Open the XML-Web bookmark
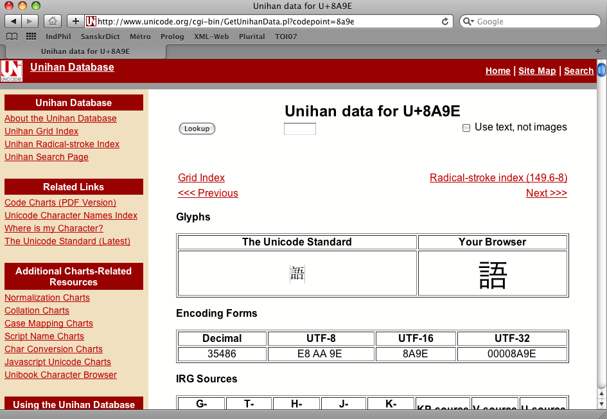 211,37
